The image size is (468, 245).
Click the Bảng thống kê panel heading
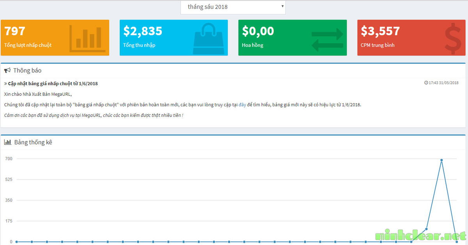click(x=33, y=142)
